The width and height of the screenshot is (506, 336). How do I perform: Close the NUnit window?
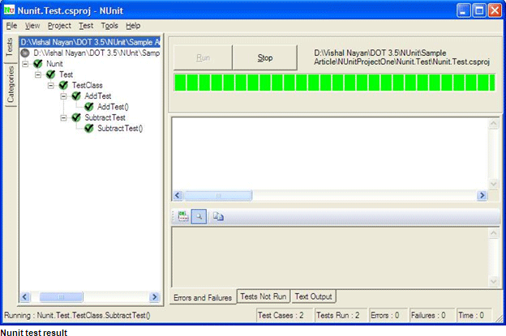pyautogui.click(x=495, y=11)
